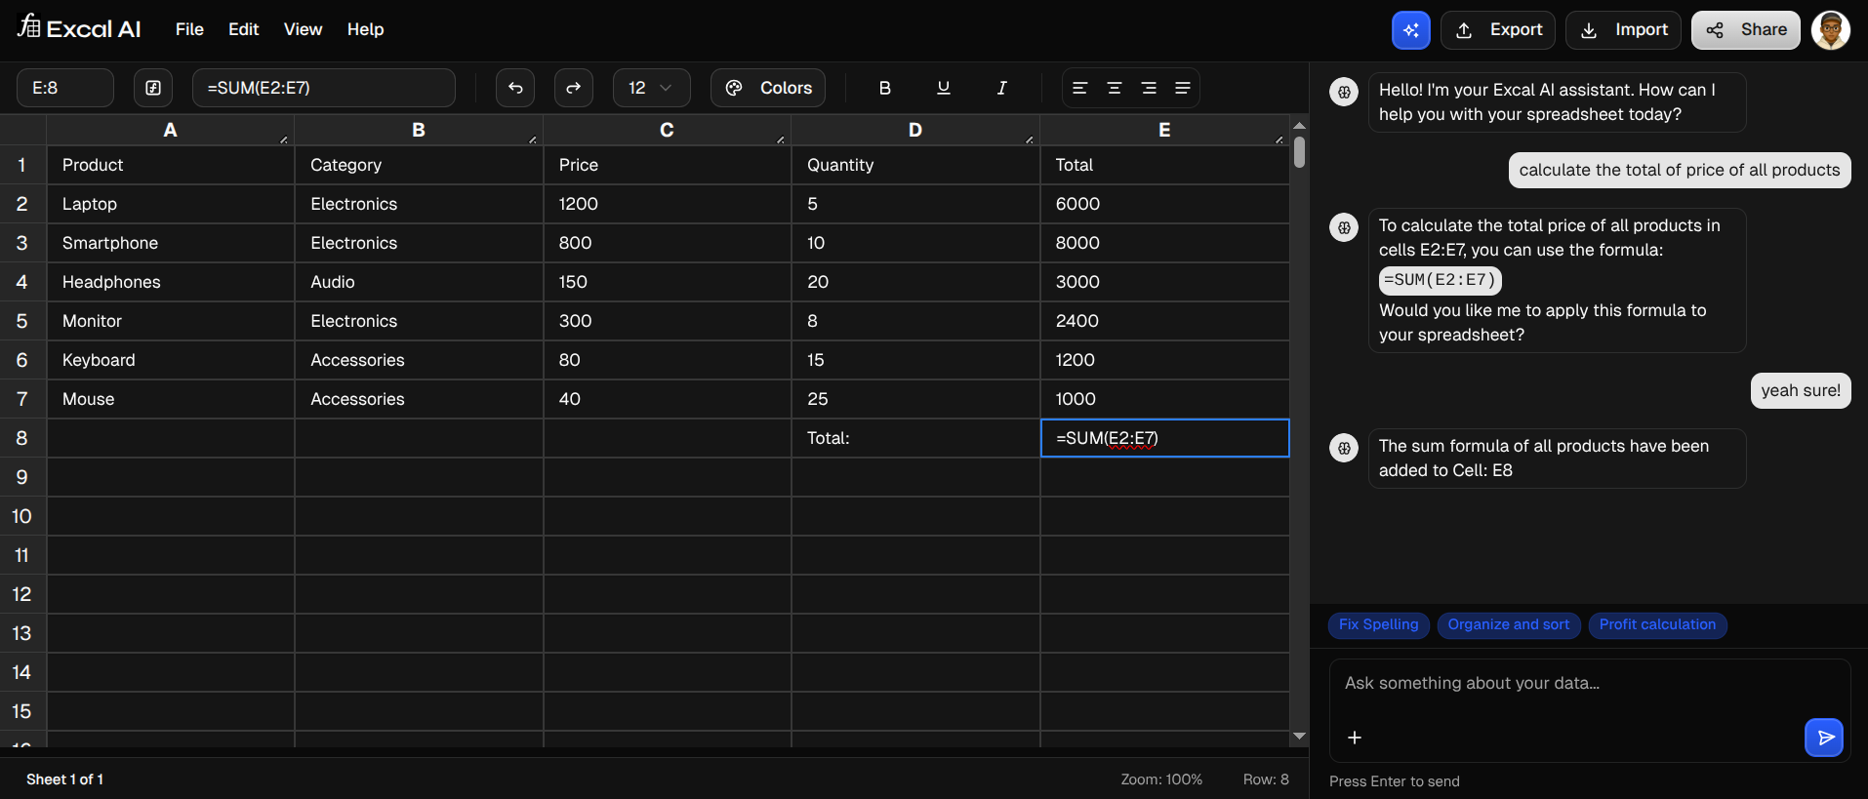Align text right
1868x799 pixels.
coord(1149,88)
